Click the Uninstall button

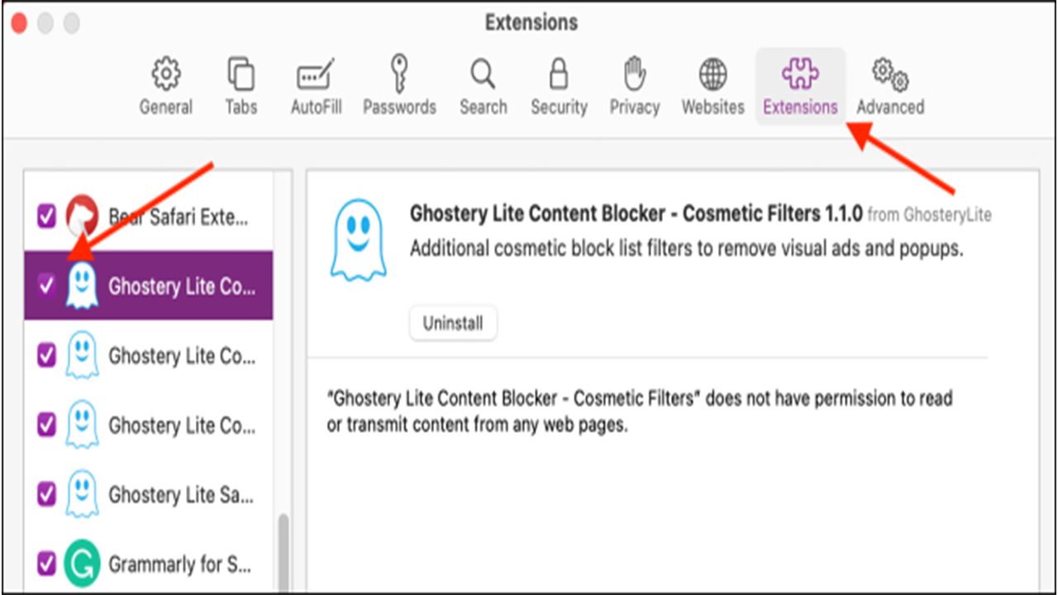coord(453,323)
